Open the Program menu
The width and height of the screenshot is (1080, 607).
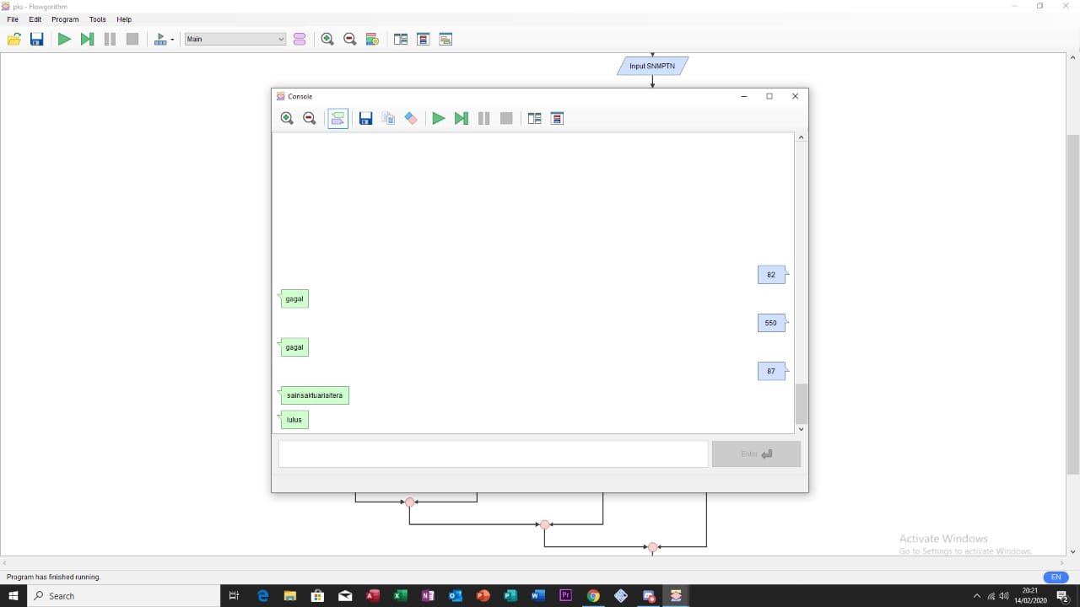point(65,19)
